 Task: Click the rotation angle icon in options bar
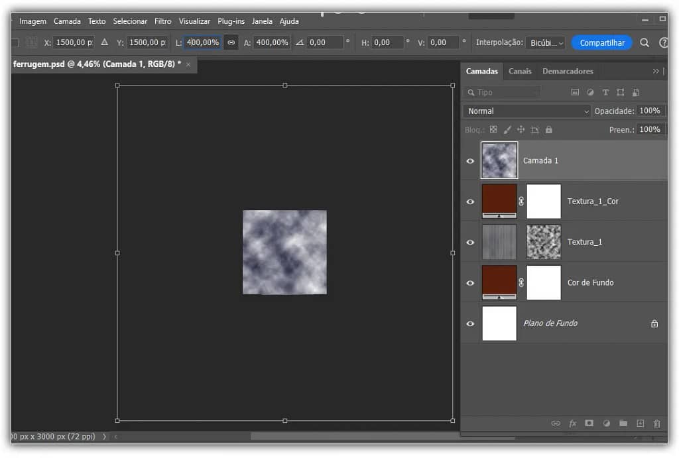pos(300,42)
